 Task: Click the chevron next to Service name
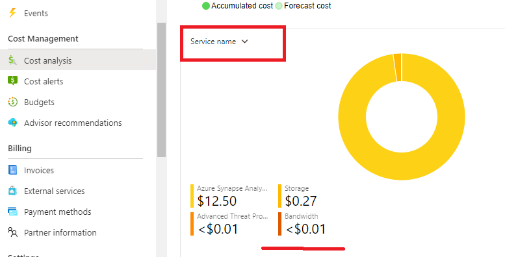(245, 42)
